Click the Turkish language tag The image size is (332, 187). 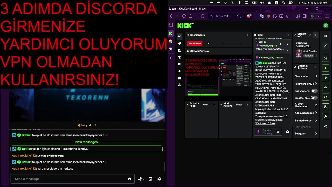309,56
